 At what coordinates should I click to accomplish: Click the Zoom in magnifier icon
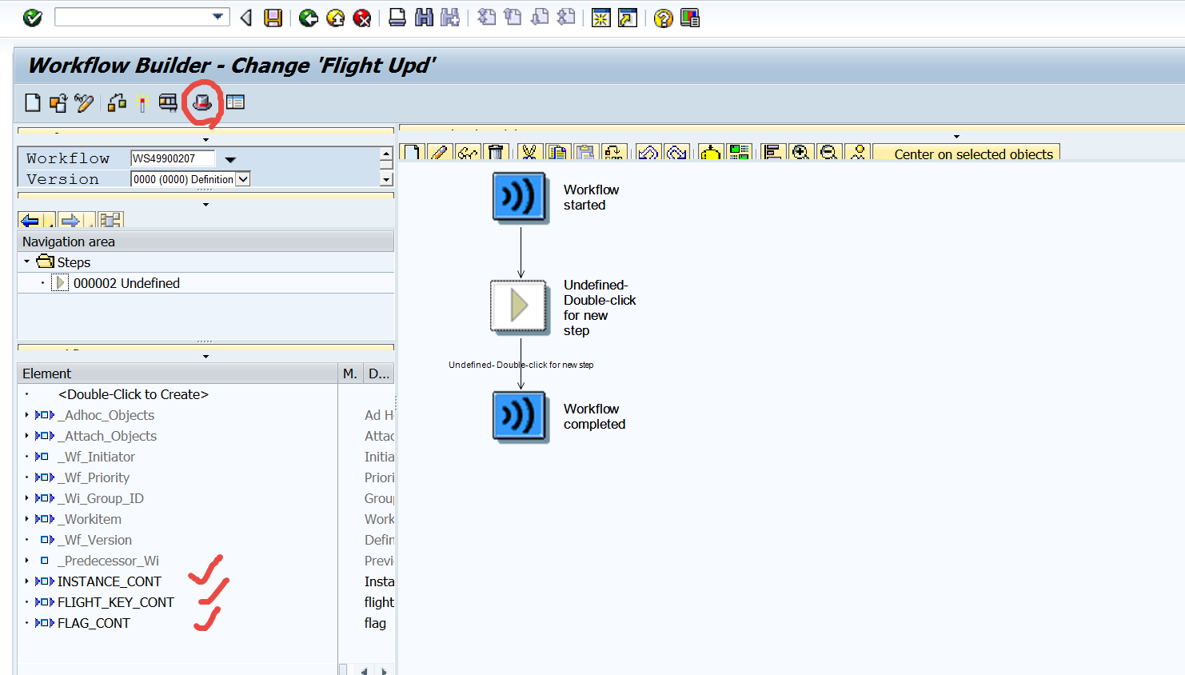tap(800, 152)
